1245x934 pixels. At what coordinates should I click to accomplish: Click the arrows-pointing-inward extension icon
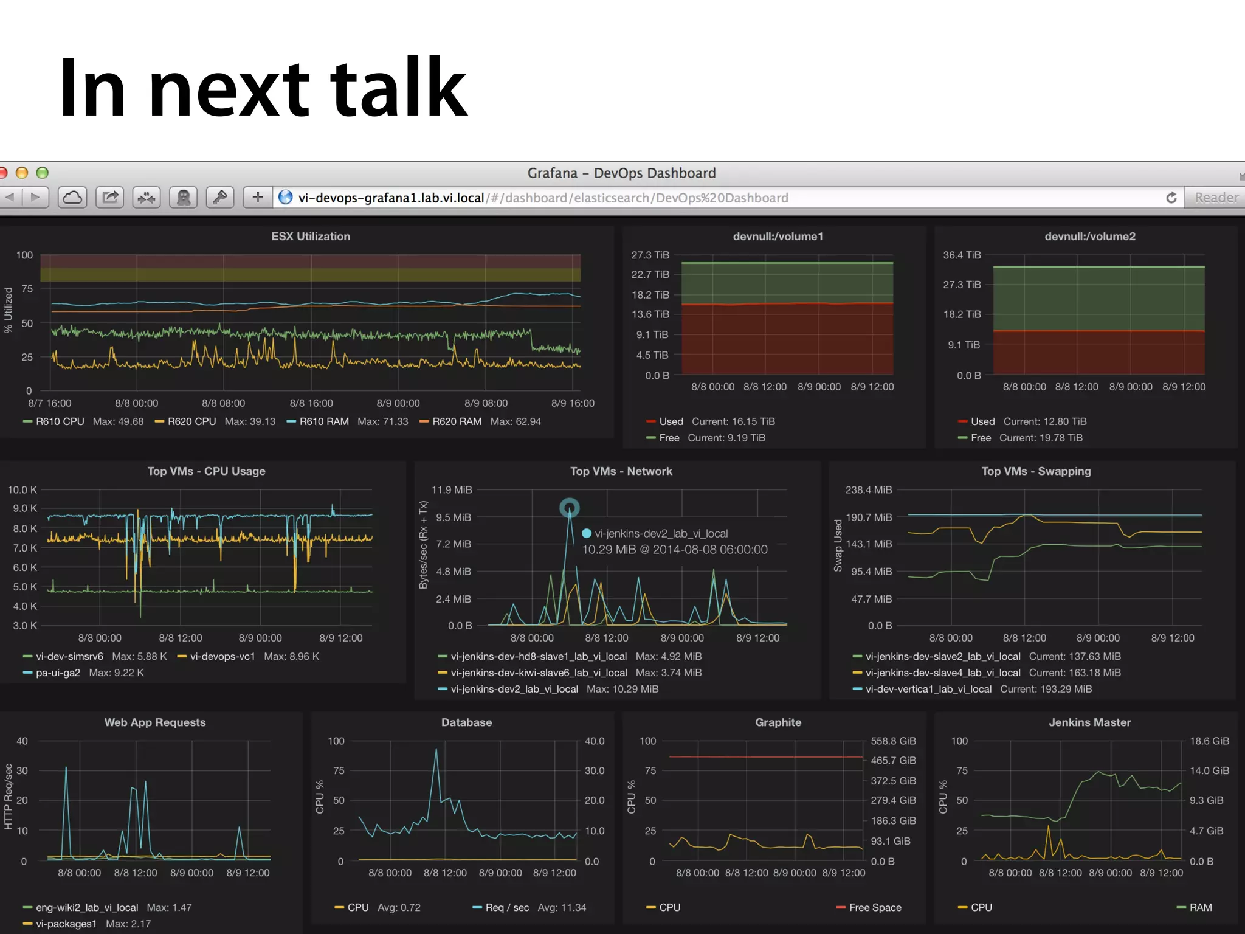(x=147, y=198)
